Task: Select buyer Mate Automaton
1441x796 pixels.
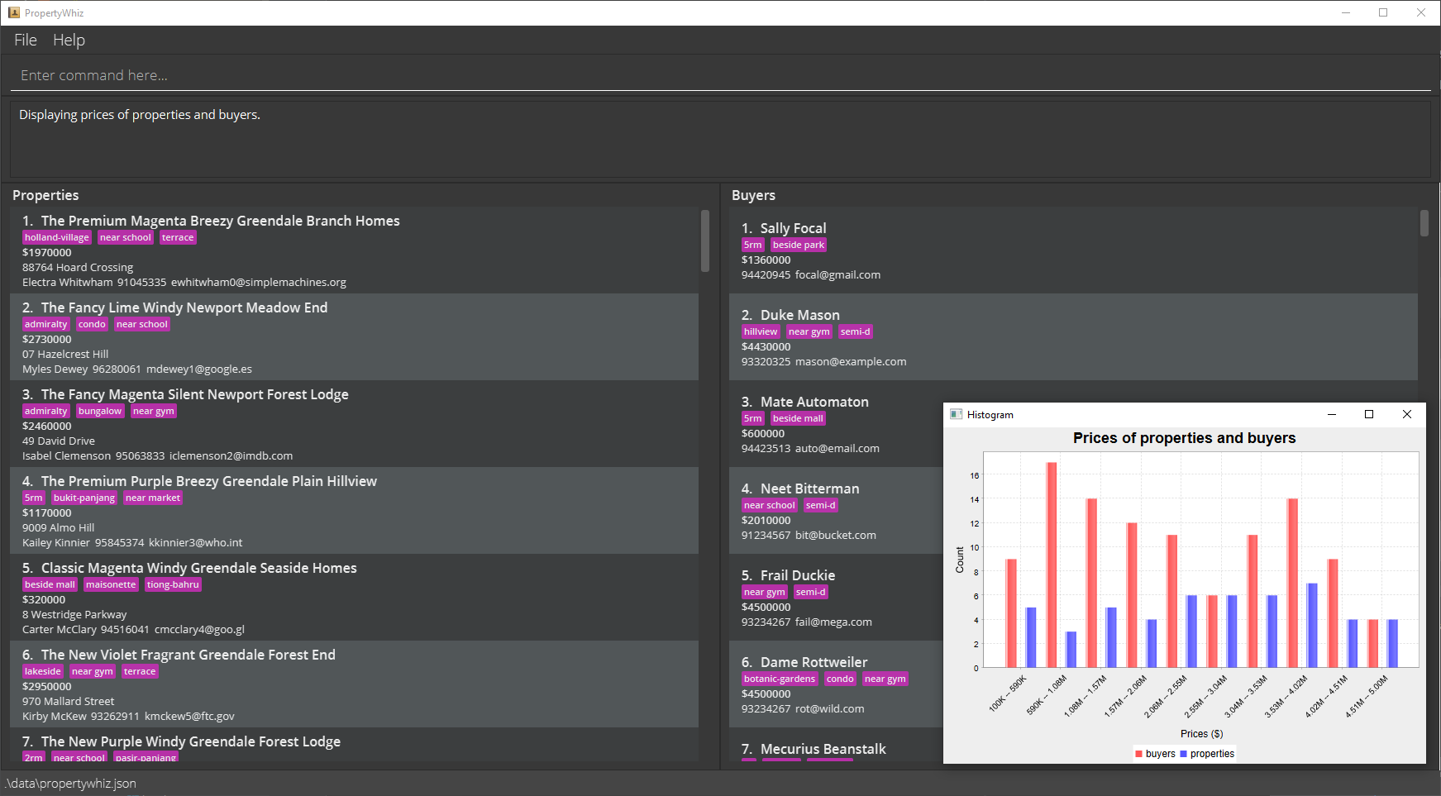Action: pos(835,424)
